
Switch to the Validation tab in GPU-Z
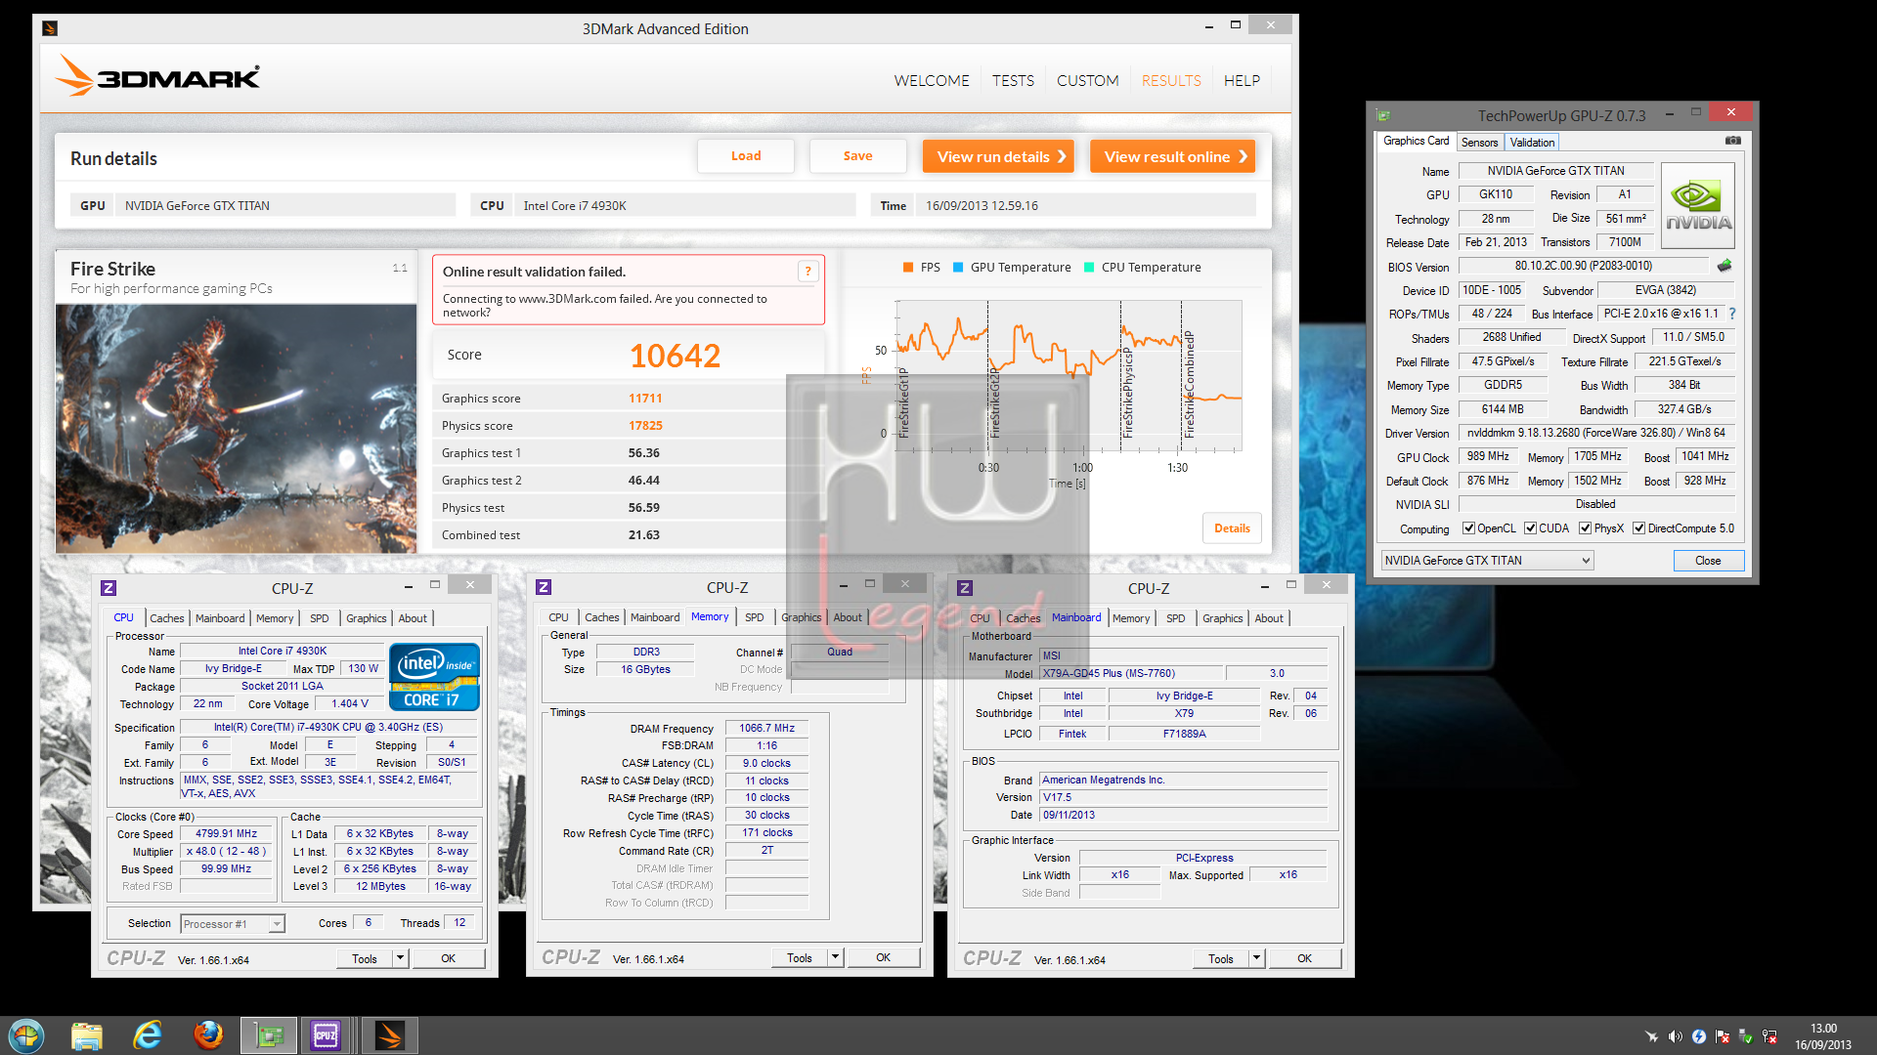click(1532, 143)
